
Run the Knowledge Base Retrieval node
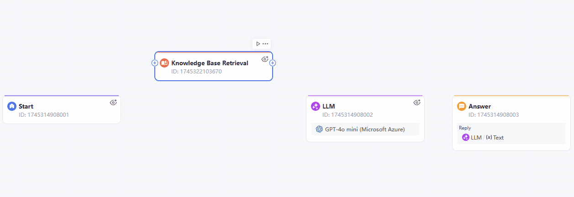pos(258,44)
